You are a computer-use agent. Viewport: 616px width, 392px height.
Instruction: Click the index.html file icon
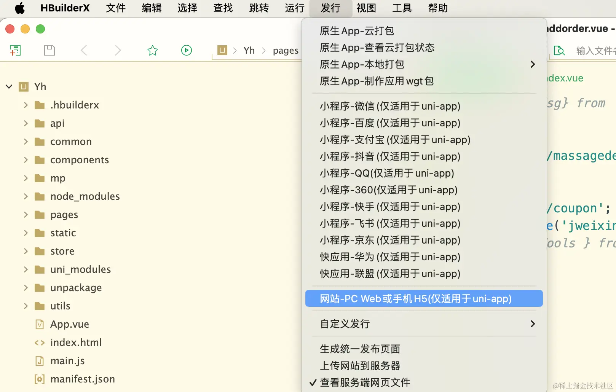coord(40,343)
